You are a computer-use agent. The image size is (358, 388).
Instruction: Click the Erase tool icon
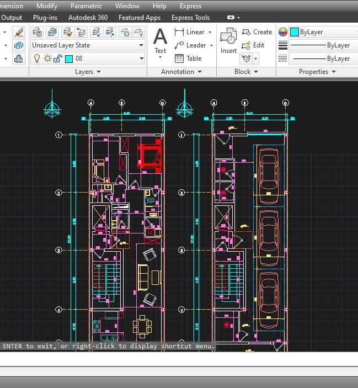(x=19, y=32)
